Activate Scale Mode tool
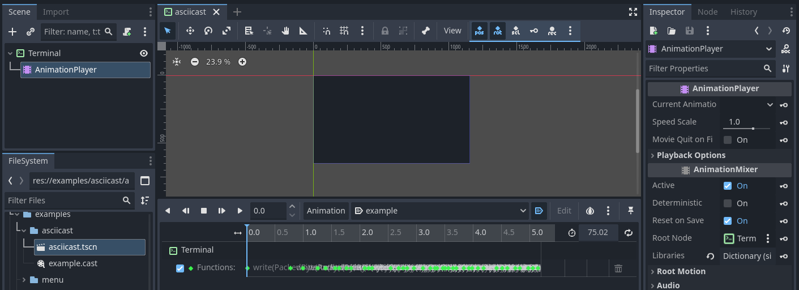Image resolution: width=799 pixels, height=290 pixels. pos(227,31)
